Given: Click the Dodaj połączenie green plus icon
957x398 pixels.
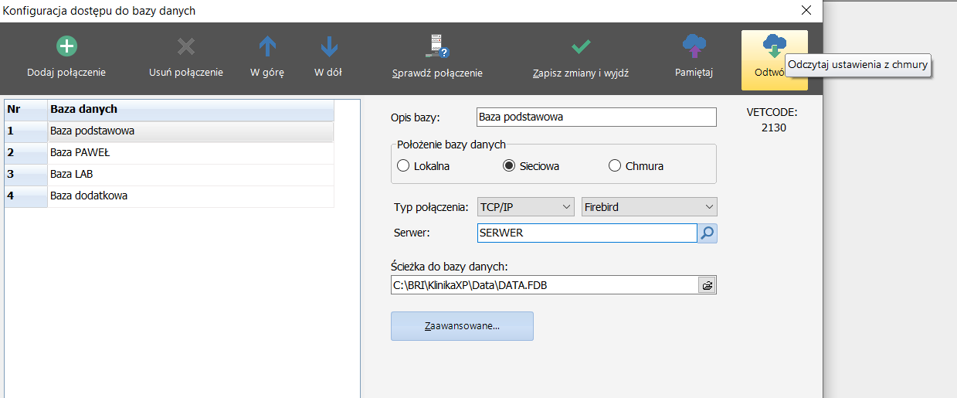Looking at the screenshot, I should point(66,46).
